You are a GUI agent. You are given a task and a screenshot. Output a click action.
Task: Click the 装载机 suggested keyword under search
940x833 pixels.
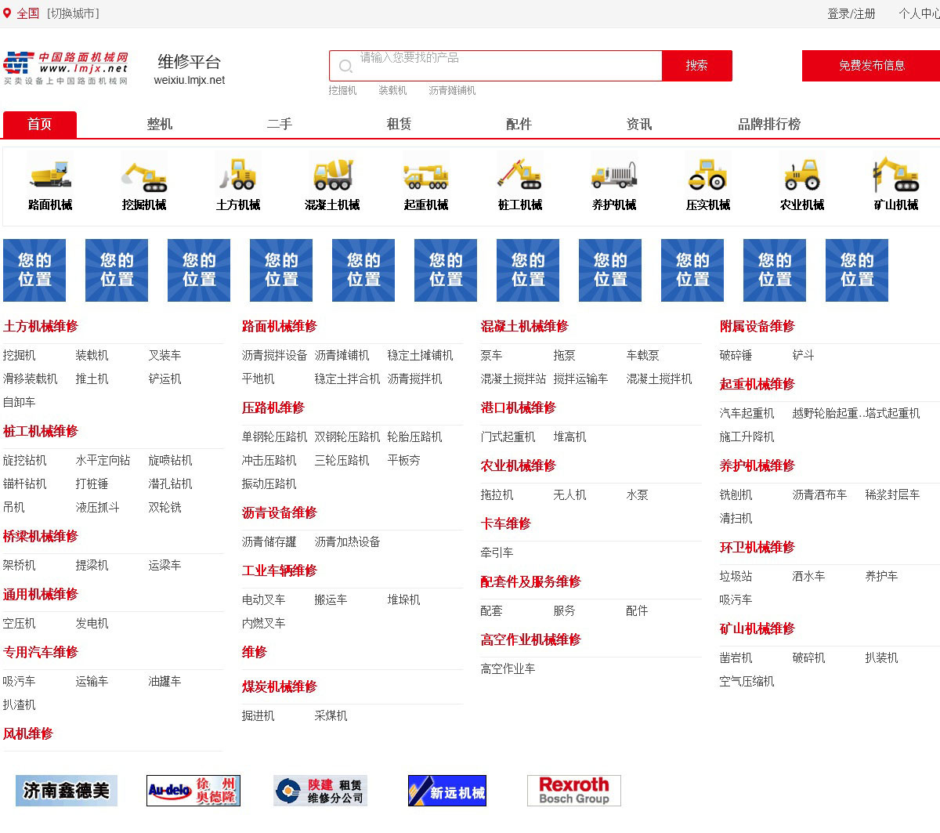(x=392, y=91)
